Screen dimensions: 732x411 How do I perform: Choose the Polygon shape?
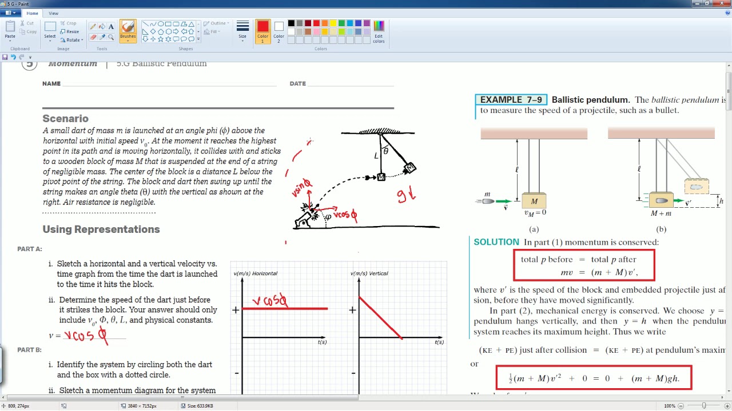click(x=184, y=24)
